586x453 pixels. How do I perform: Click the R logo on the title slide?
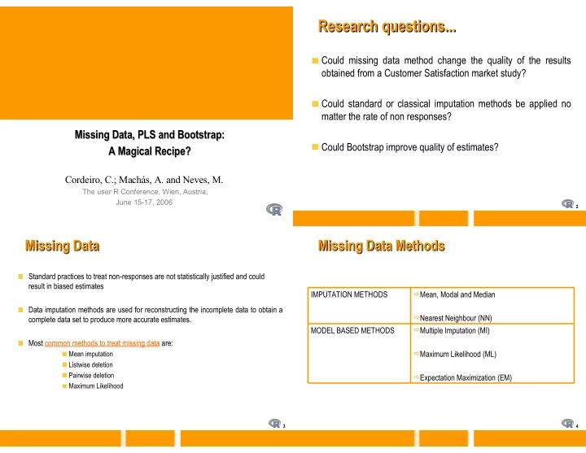click(274, 210)
